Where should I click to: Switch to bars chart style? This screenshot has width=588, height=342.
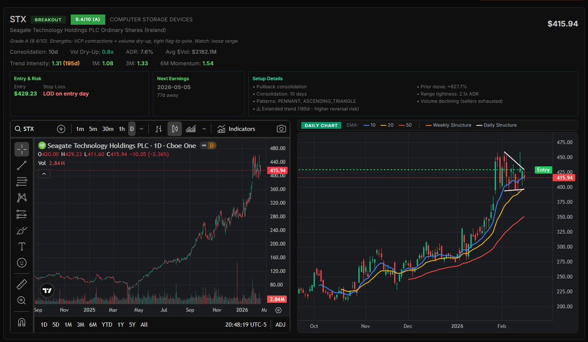coord(158,129)
